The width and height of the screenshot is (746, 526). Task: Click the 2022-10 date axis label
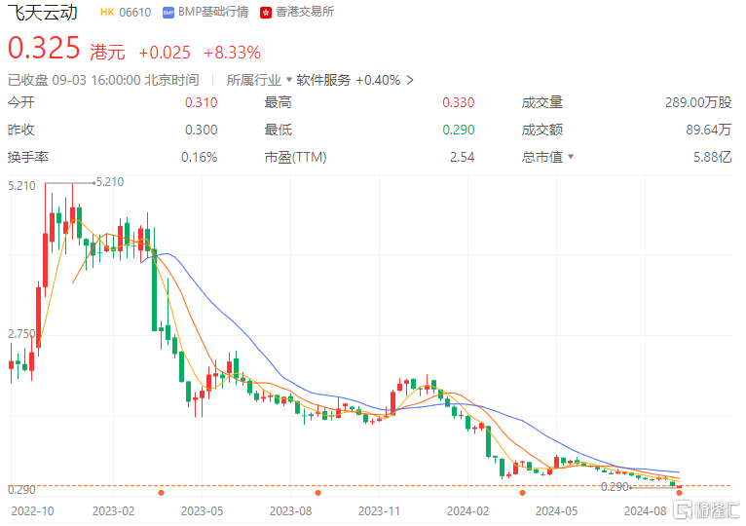pyautogui.click(x=32, y=511)
